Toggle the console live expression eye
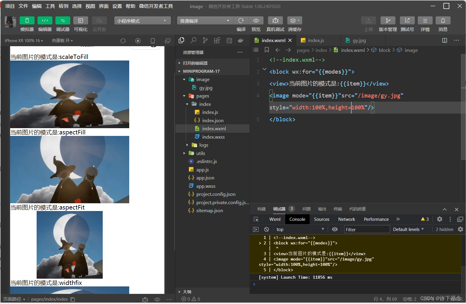This screenshot has width=466, height=304. 335,229
